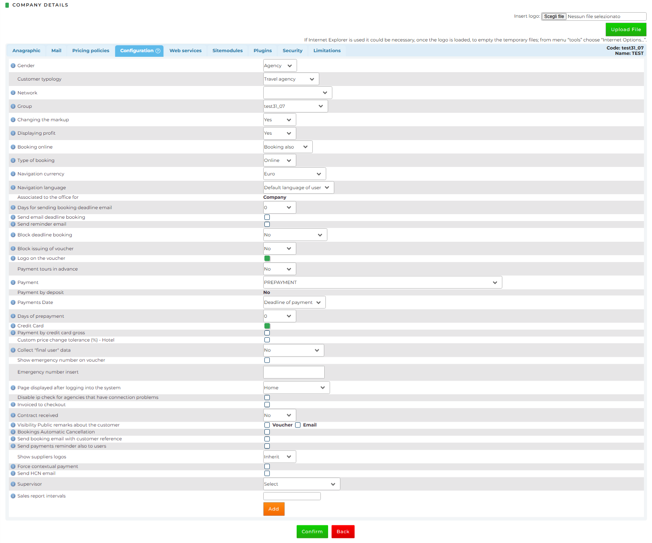
Task: Click the help icon on Configuration tab
Action: 158,51
